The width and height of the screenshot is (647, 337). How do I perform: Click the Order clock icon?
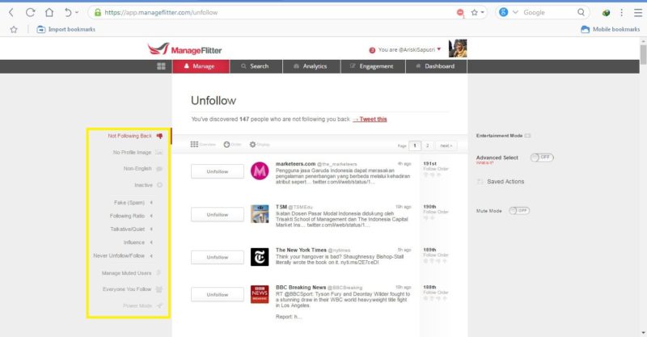point(227,145)
